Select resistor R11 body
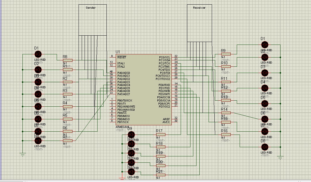Image resolution: width=311 pixels, height=182 pixels. coord(226,82)
